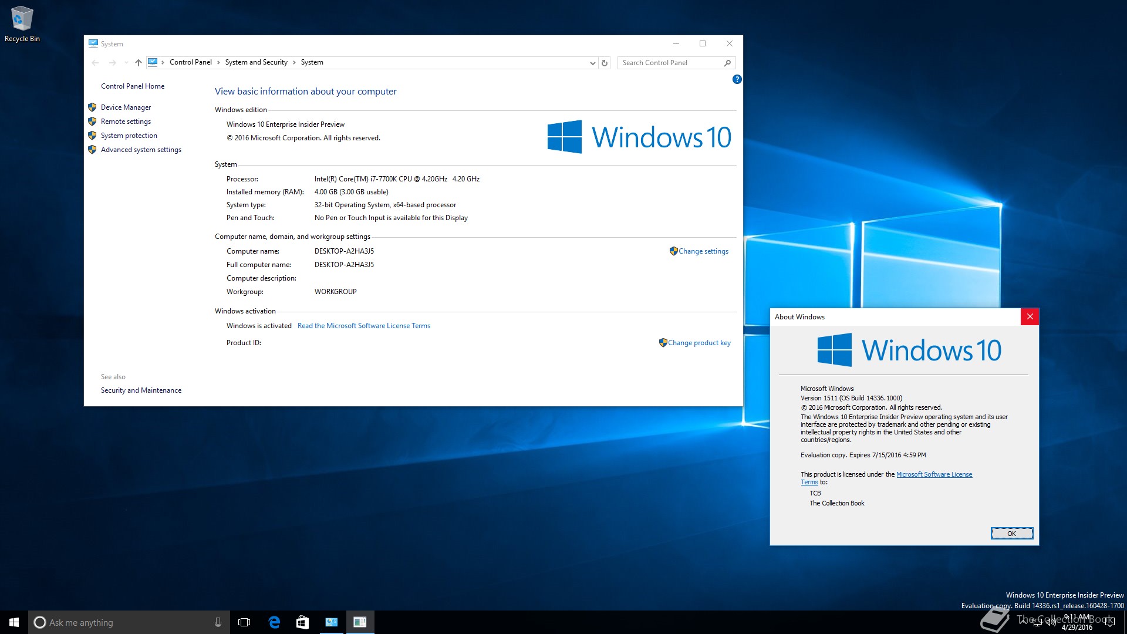
Task: Open the Store from taskbar
Action: [x=302, y=622]
